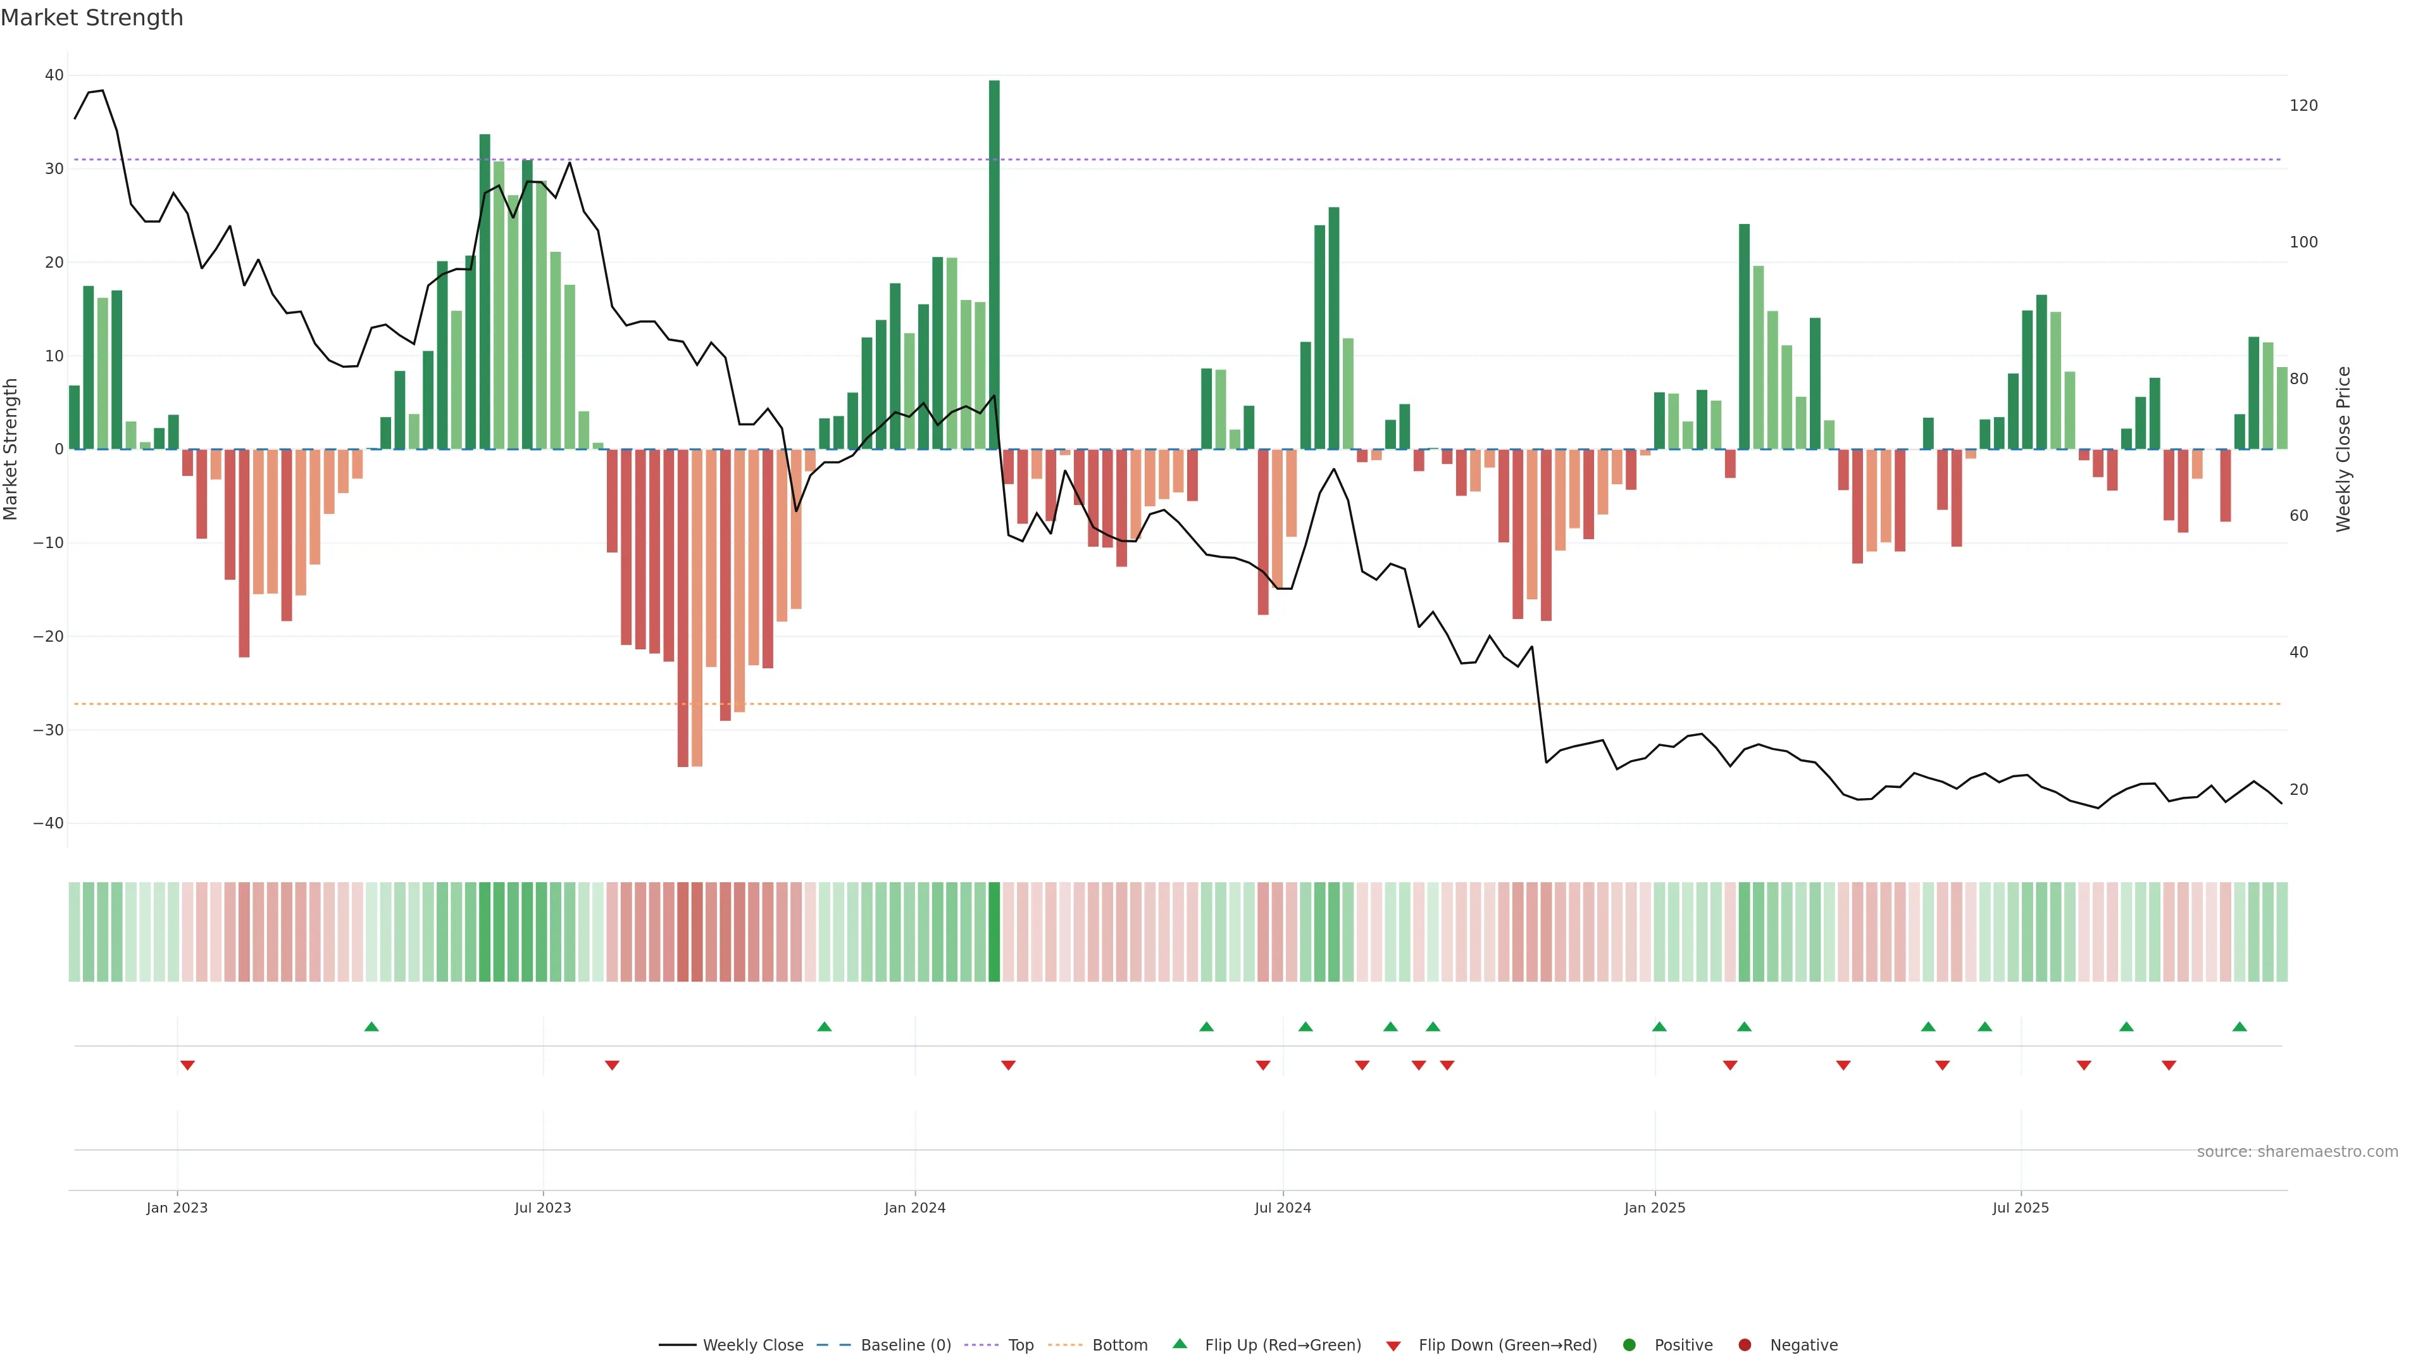
Task: Click the Positive green circle legend icon
Action: coord(1629,1345)
